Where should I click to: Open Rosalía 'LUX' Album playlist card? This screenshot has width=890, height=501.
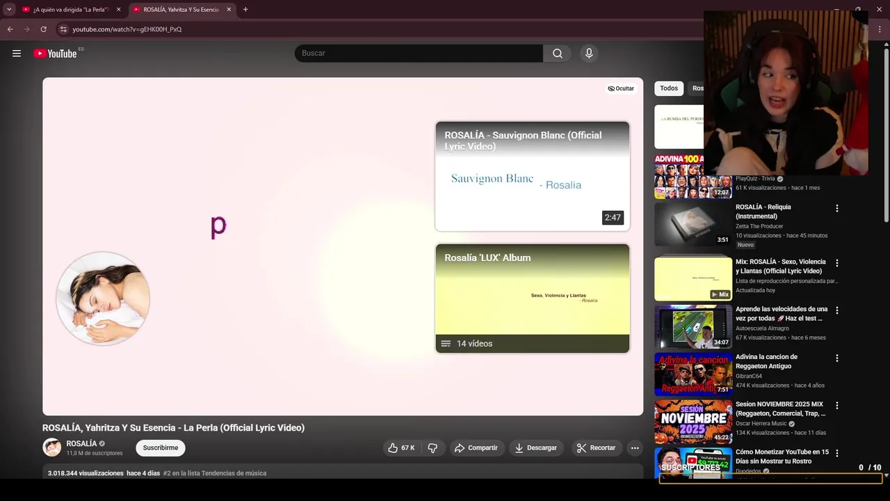(533, 298)
